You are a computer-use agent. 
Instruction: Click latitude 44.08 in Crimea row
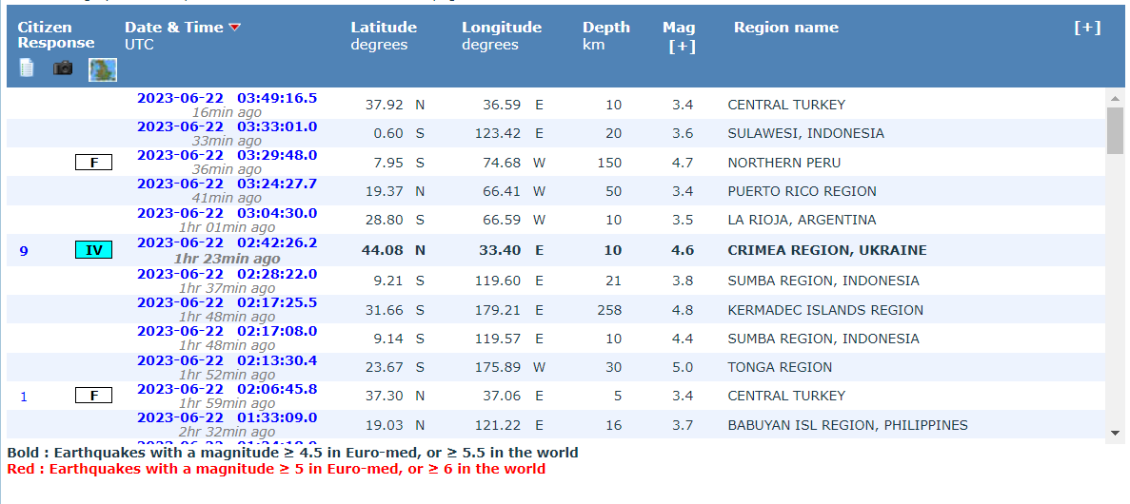[383, 250]
